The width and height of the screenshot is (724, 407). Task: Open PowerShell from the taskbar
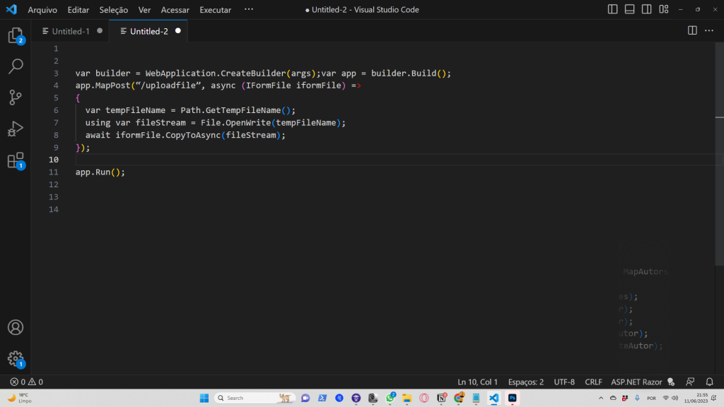(x=322, y=398)
